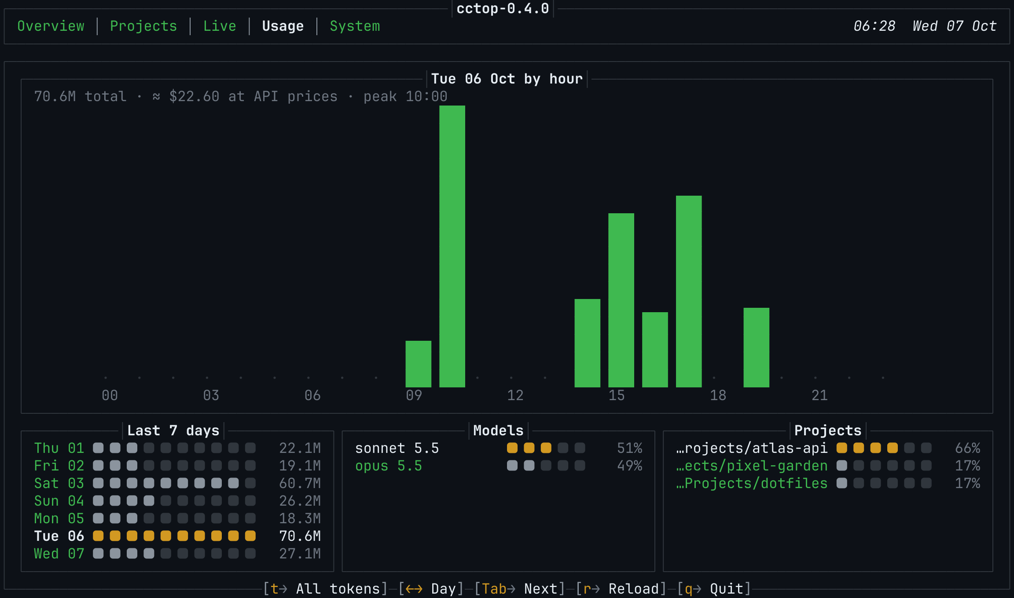Click the 51% value for sonnet 5.5
Viewport: 1014px width, 598px height.
[x=629, y=448]
